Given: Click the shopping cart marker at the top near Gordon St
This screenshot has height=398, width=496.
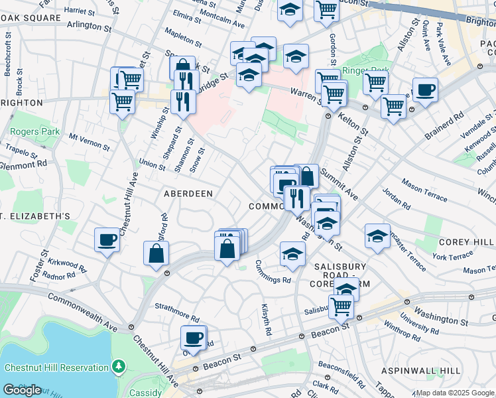Looking at the screenshot, I should (x=326, y=11).
